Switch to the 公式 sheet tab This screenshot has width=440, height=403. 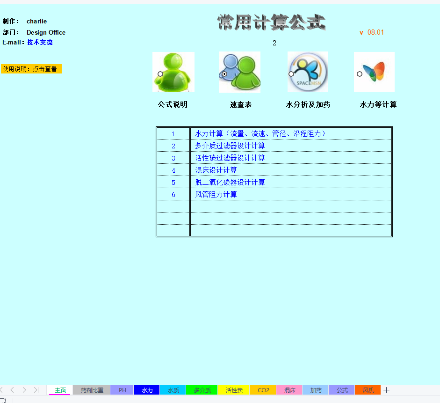coord(342,390)
